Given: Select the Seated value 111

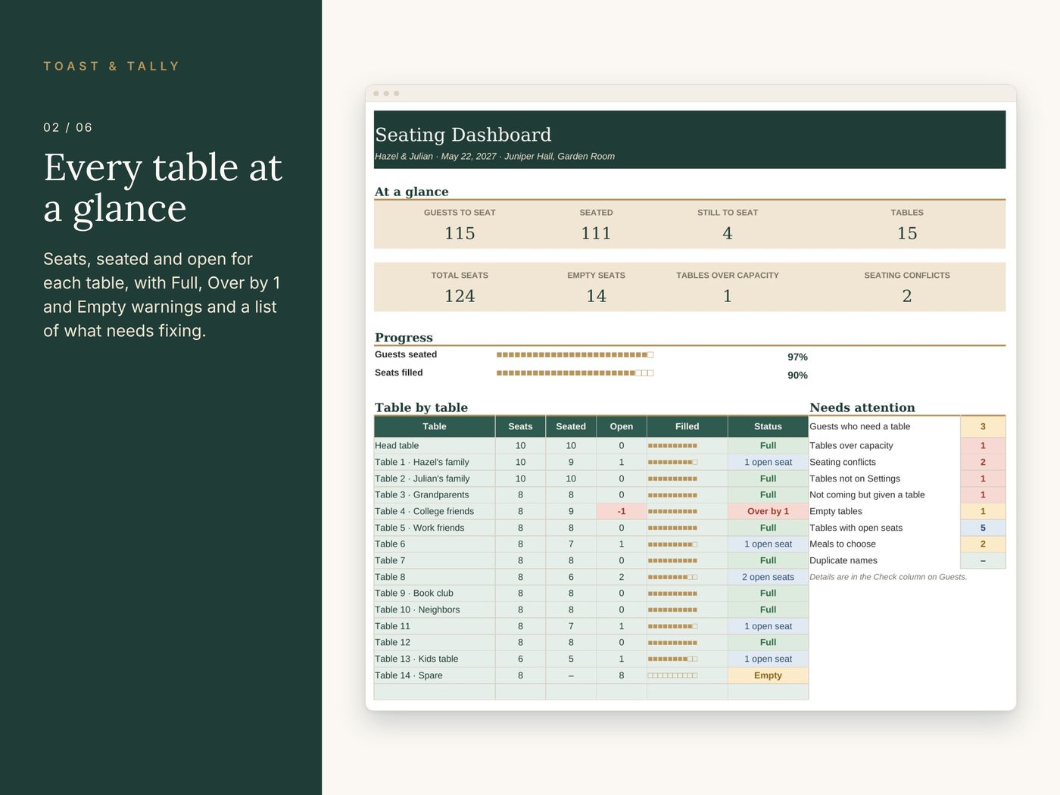Looking at the screenshot, I should 596,233.
